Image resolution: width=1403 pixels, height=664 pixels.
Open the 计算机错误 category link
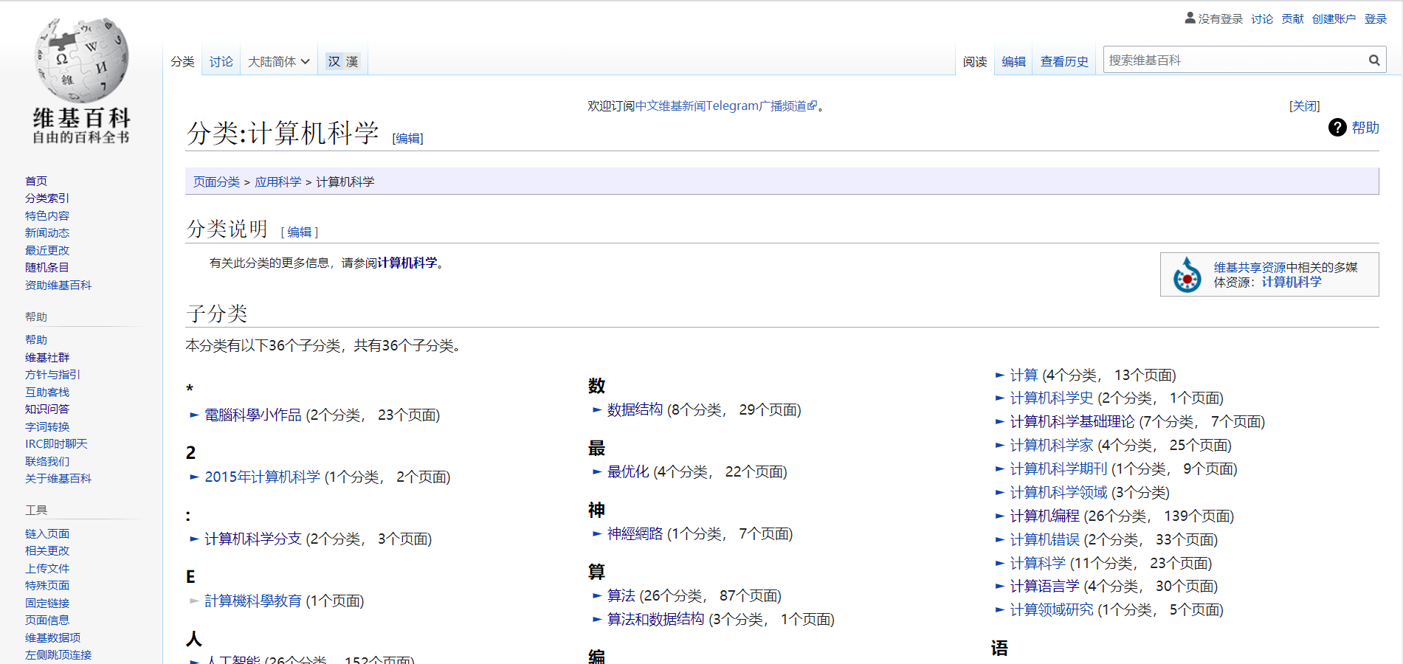pyautogui.click(x=1044, y=540)
